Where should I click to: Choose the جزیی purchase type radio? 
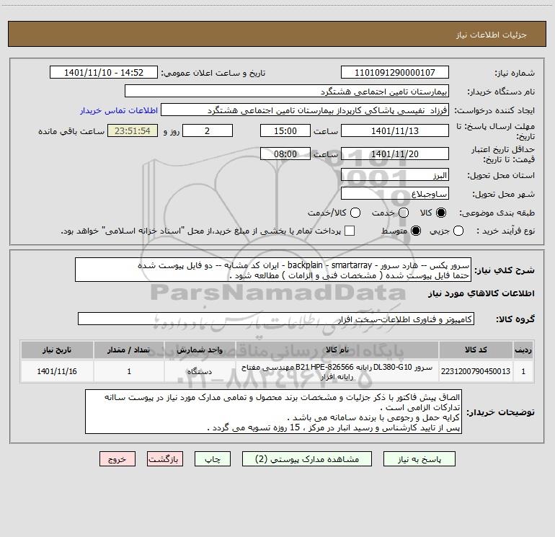coord(458,231)
